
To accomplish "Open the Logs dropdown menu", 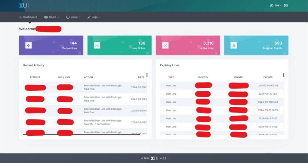I will [94, 17].
